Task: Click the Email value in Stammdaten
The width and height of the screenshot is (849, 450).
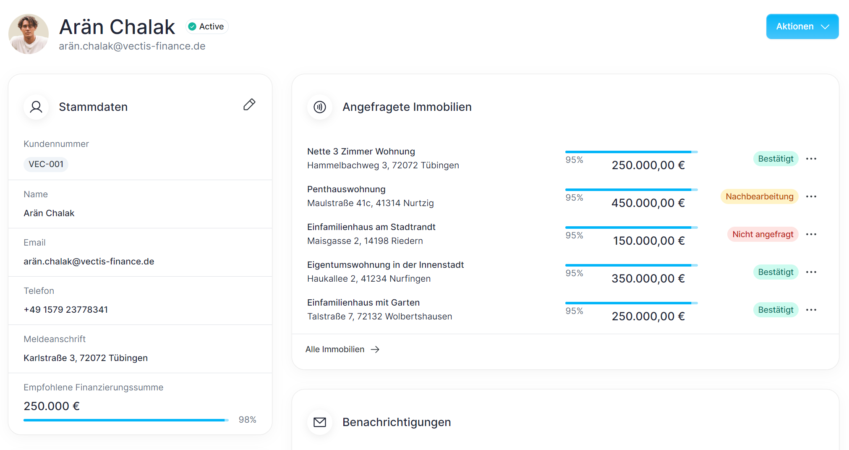Action: tap(89, 262)
